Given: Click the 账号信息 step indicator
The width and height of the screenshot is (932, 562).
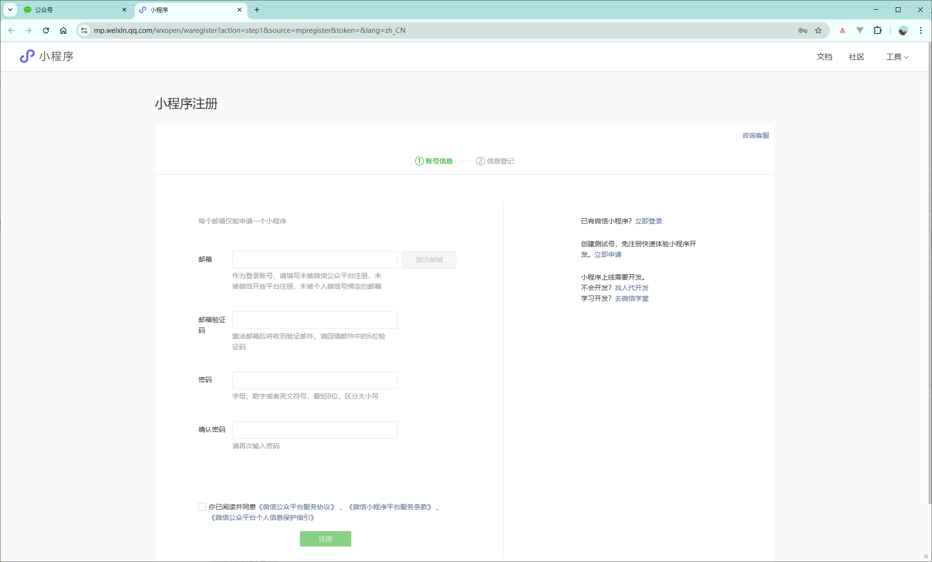Looking at the screenshot, I should [434, 161].
